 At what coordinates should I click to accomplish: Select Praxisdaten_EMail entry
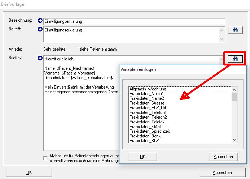[144, 127]
